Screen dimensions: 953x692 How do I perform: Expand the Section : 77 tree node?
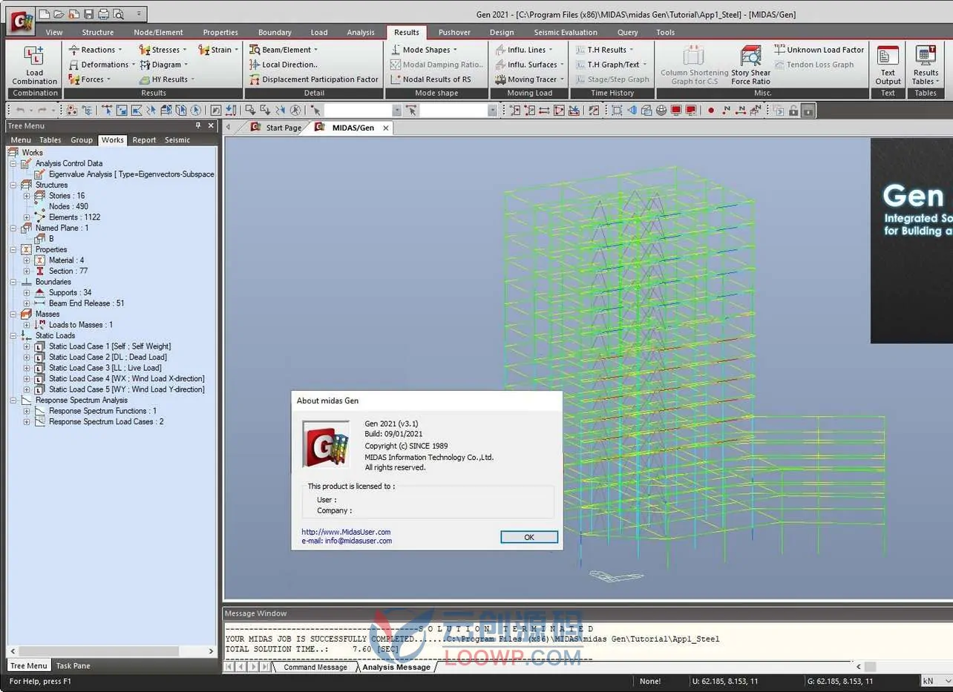[x=27, y=271]
